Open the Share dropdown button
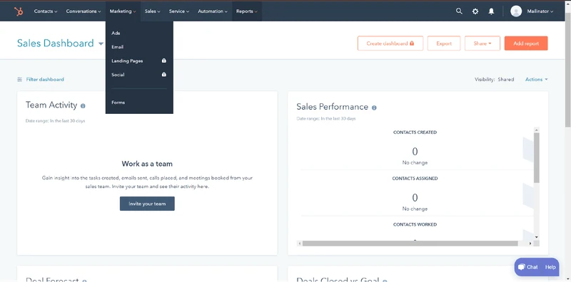571x282 pixels. tap(482, 43)
